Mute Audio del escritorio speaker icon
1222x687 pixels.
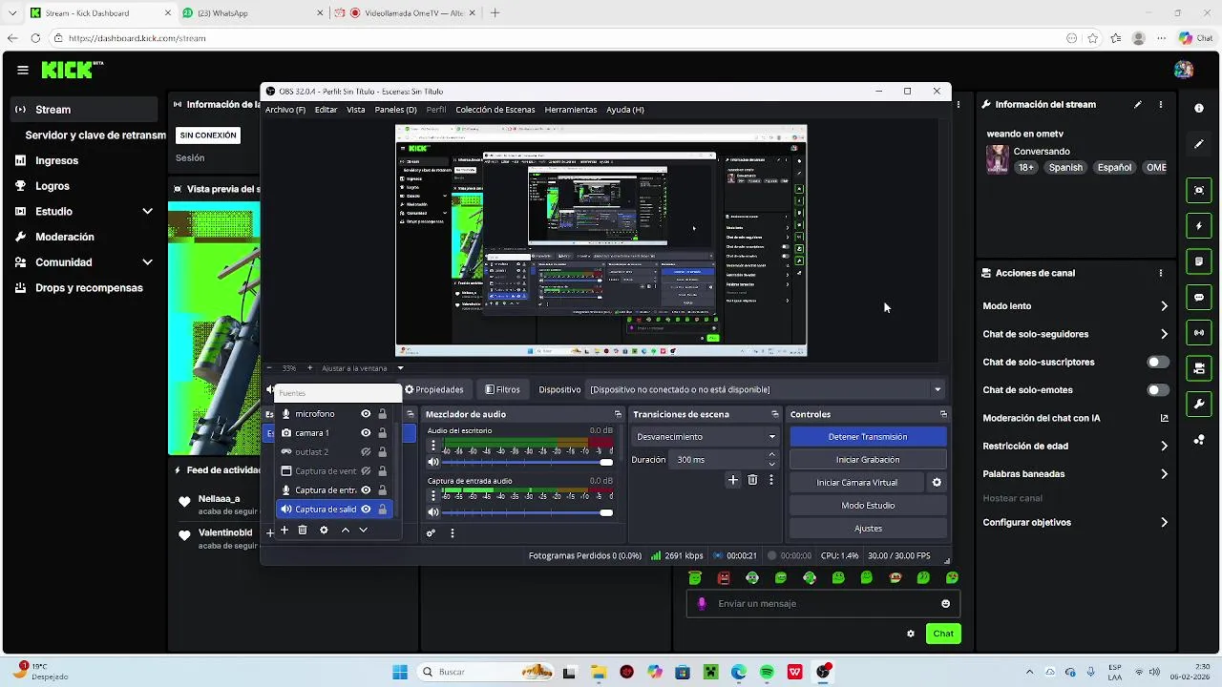coord(432,462)
